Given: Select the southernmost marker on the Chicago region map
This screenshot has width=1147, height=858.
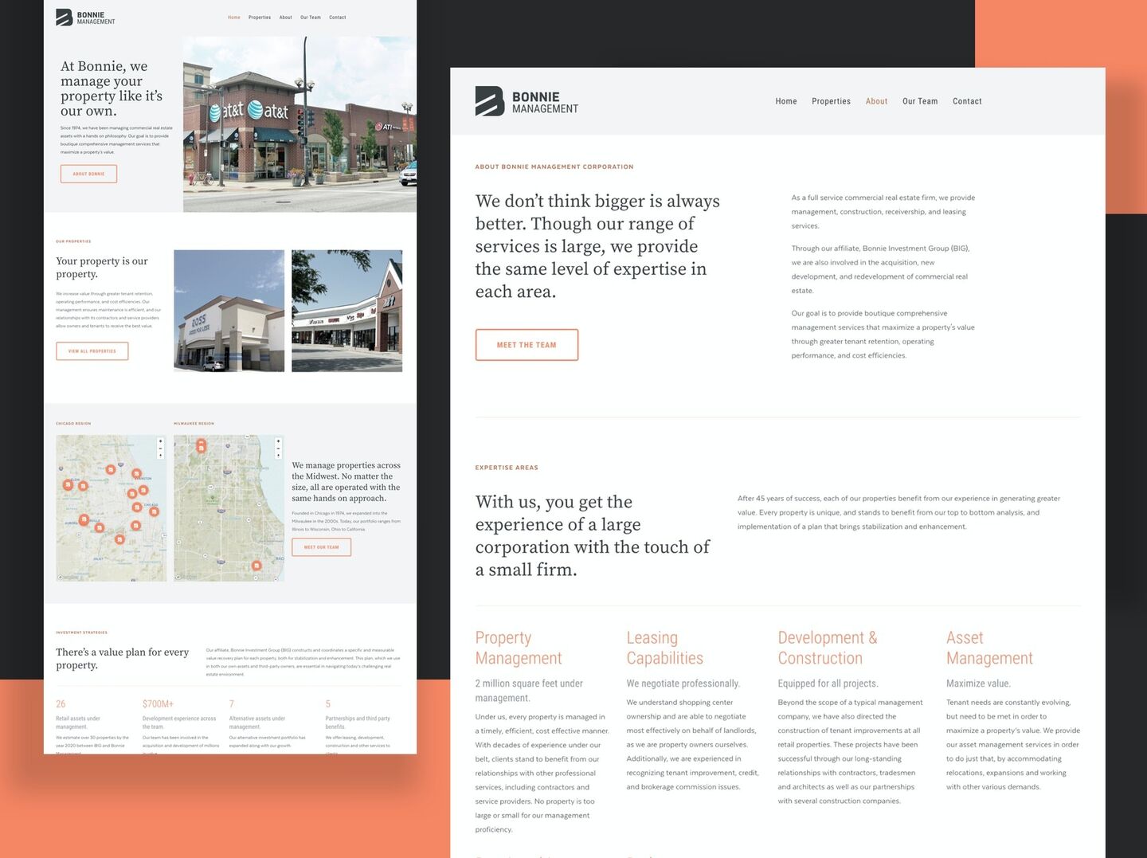Looking at the screenshot, I should pyautogui.click(x=119, y=539).
